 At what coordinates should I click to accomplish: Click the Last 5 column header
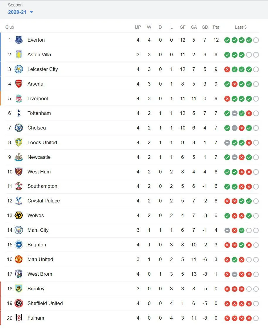240,27
